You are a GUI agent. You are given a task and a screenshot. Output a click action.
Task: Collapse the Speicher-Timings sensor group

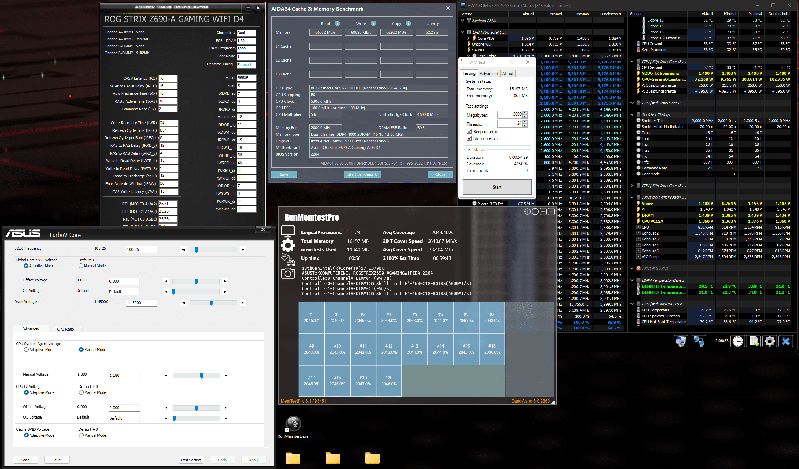click(632, 115)
